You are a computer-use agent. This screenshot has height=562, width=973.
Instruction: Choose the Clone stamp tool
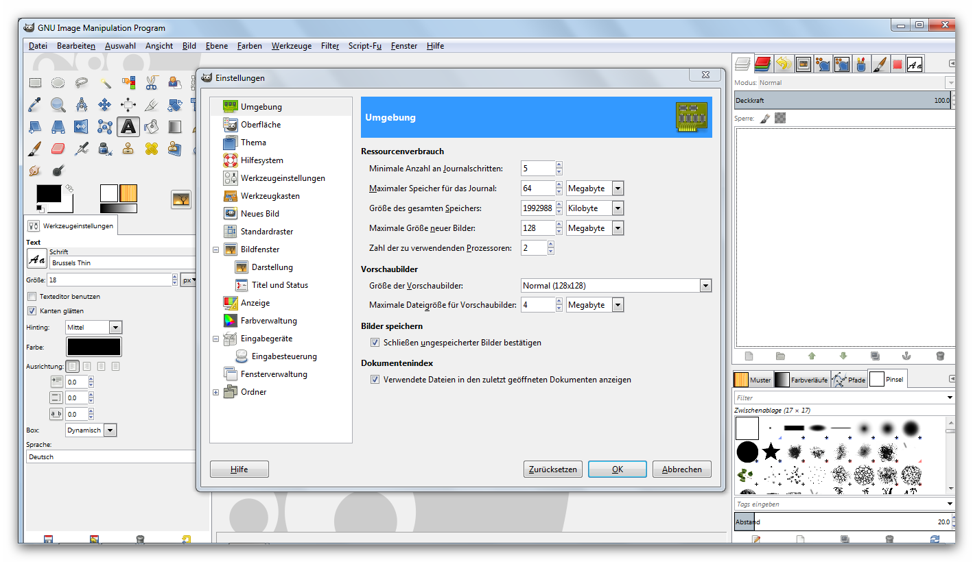(x=128, y=149)
